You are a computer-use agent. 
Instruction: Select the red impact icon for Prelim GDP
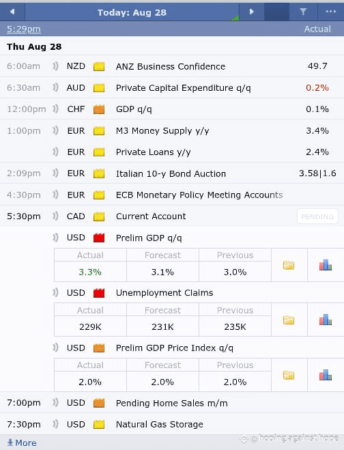pos(99,238)
